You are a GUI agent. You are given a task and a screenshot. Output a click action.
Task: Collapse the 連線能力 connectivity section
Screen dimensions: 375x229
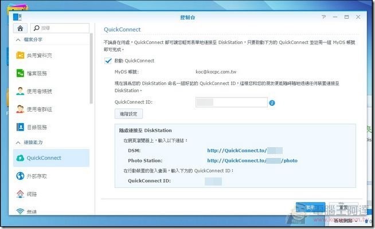(18, 143)
